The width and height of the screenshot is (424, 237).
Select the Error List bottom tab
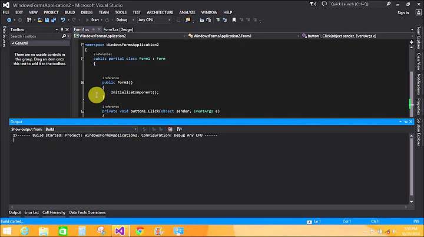tap(32, 212)
